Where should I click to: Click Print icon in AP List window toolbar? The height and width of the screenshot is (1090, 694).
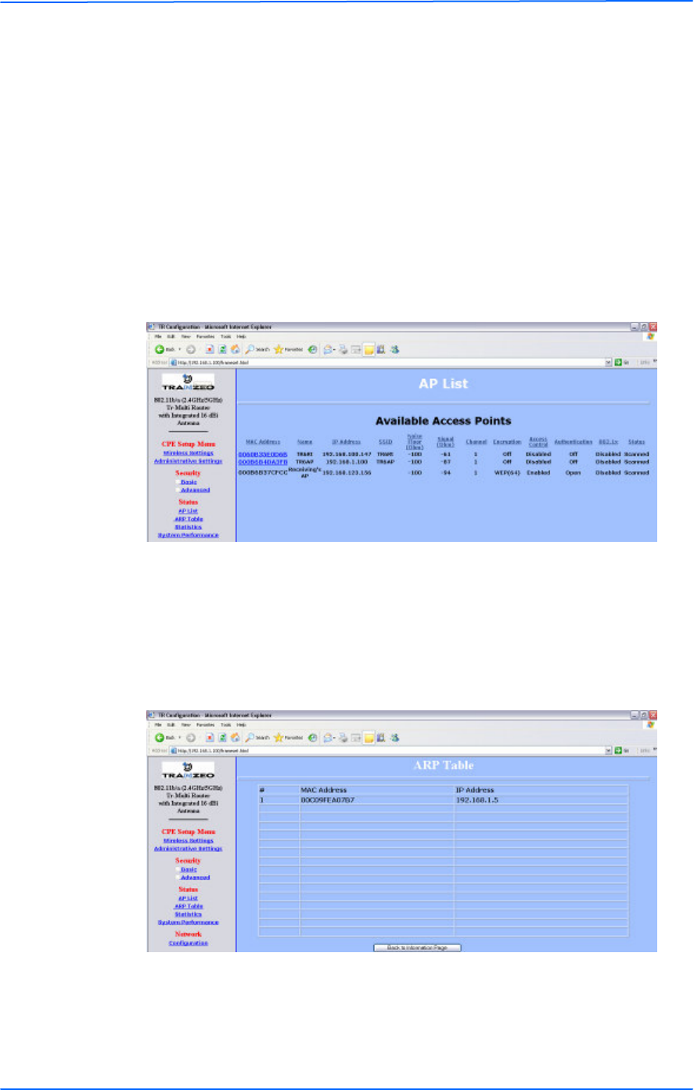tap(343, 349)
